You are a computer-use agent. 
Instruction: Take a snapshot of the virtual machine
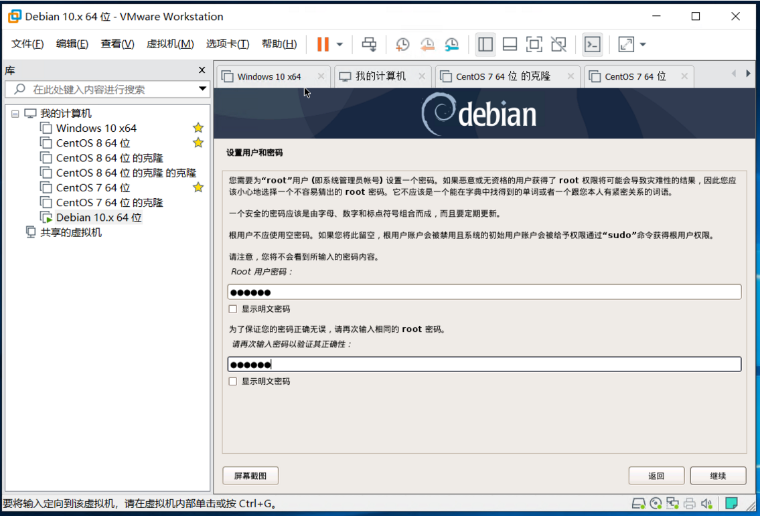click(402, 44)
